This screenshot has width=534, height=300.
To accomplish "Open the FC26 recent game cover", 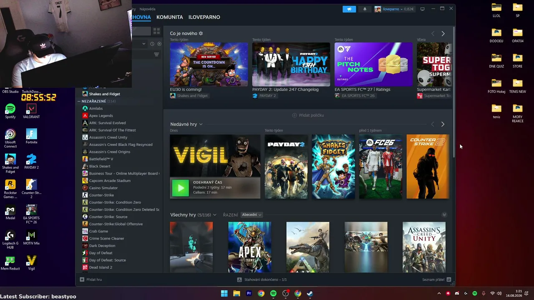I will [x=380, y=167].
